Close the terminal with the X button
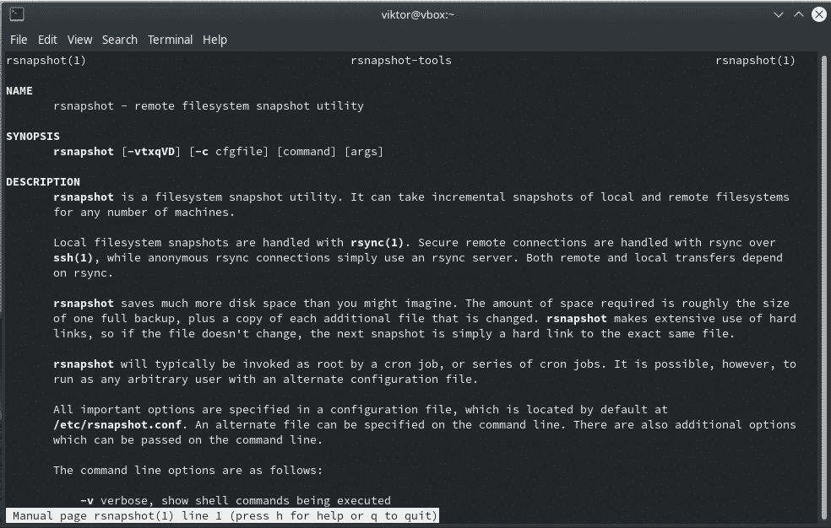This screenshot has height=528, width=831. click(819, 14)
